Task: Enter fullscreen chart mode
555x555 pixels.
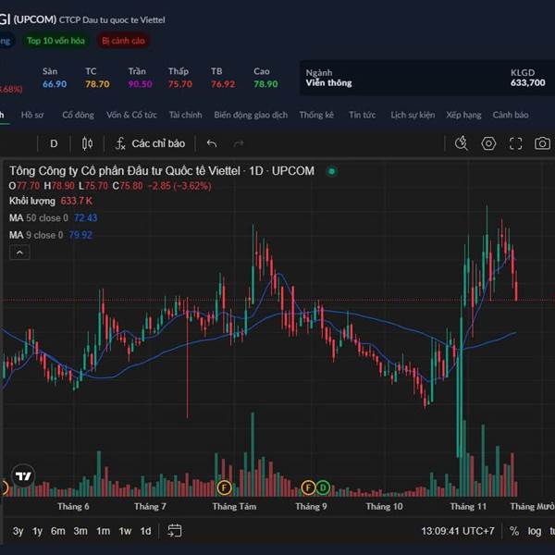Action: tap(516, 143)
